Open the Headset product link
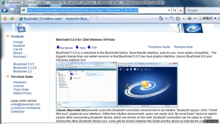The height and width of the screenshot is (124, 220). (19, 46)
